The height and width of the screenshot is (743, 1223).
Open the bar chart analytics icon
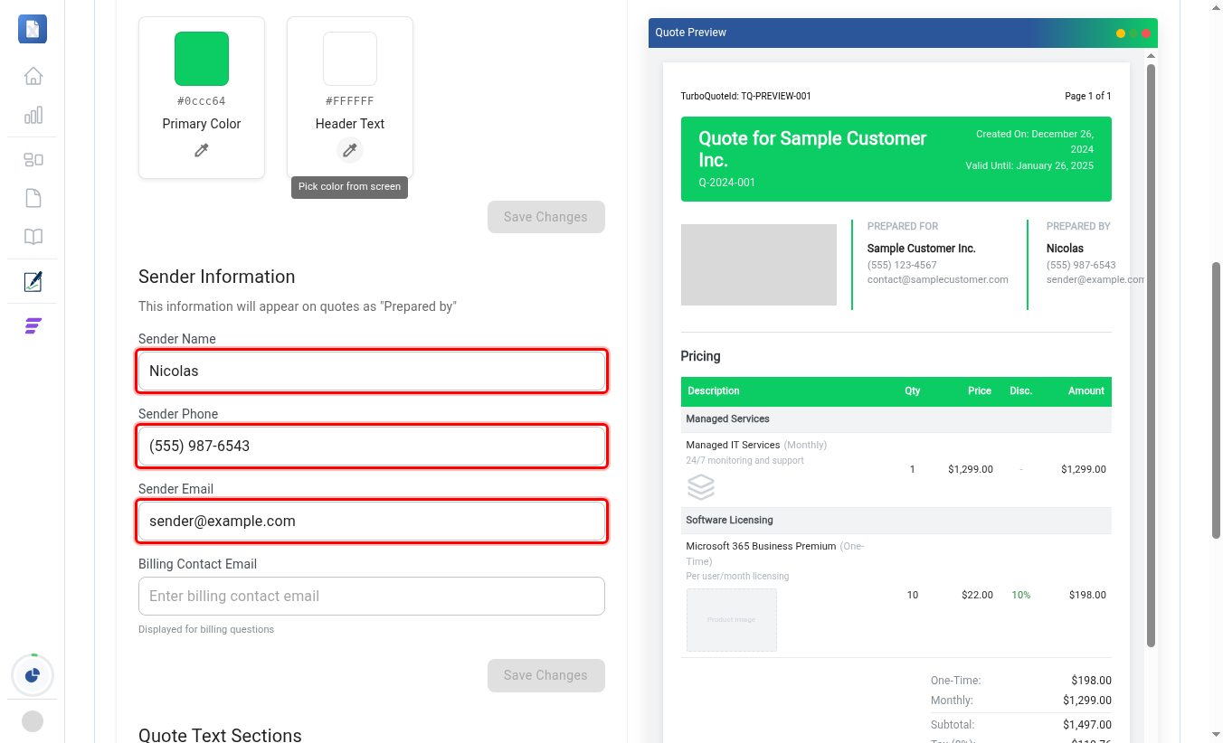coord(33,115)
